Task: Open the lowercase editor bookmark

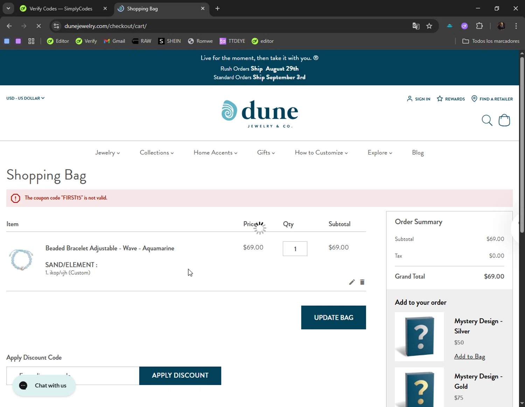Action: click(263, 41)
